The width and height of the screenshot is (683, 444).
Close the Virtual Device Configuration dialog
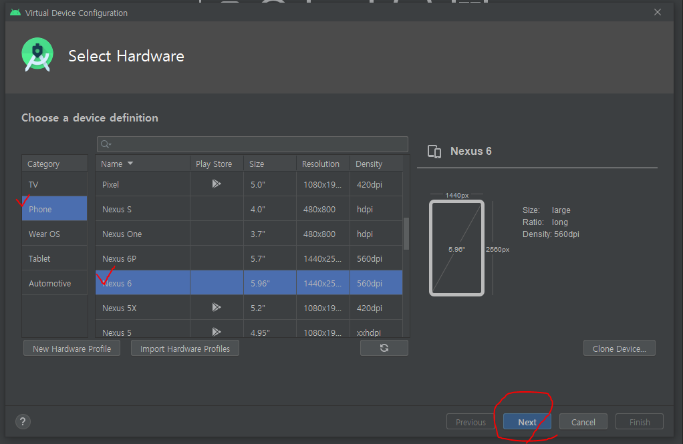(658, 12)
